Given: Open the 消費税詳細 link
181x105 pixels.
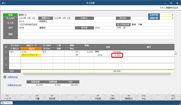Looking at the screenshot, I should [x=13, y=77].
